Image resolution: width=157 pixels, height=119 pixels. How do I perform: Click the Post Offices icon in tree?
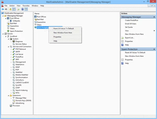click(x=8, y=18)
